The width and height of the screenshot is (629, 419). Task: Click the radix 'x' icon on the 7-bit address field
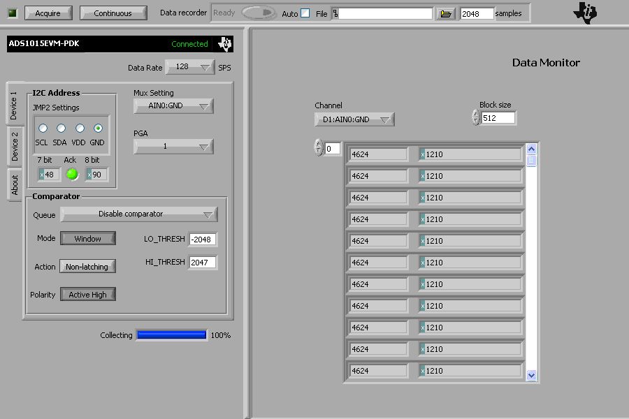(x=41, y=174)
